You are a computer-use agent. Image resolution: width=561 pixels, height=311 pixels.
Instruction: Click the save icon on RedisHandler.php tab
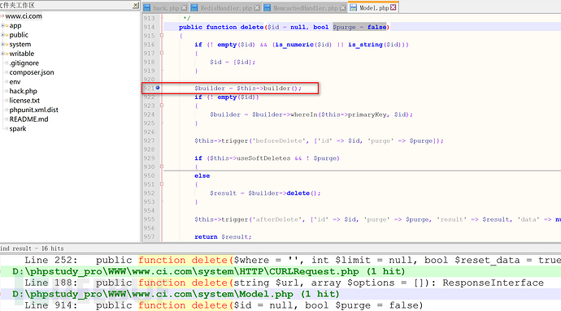[x=194, y=8]
